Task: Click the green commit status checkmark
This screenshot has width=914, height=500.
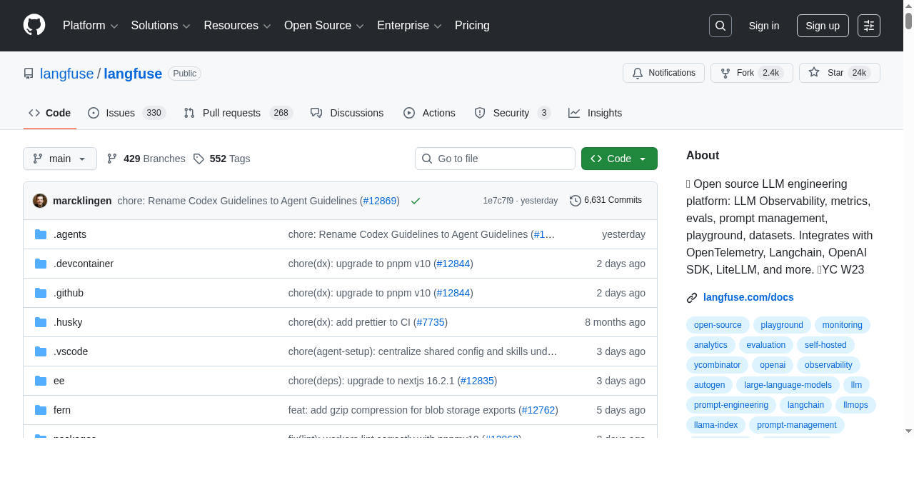Action: tap(416, 201)
